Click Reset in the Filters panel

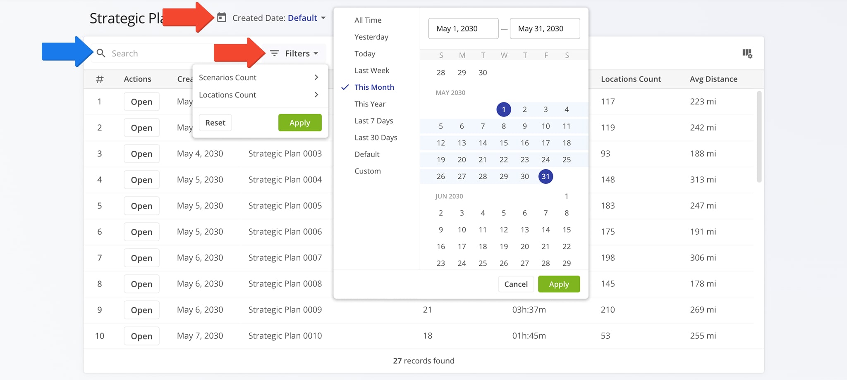[215, 123]
